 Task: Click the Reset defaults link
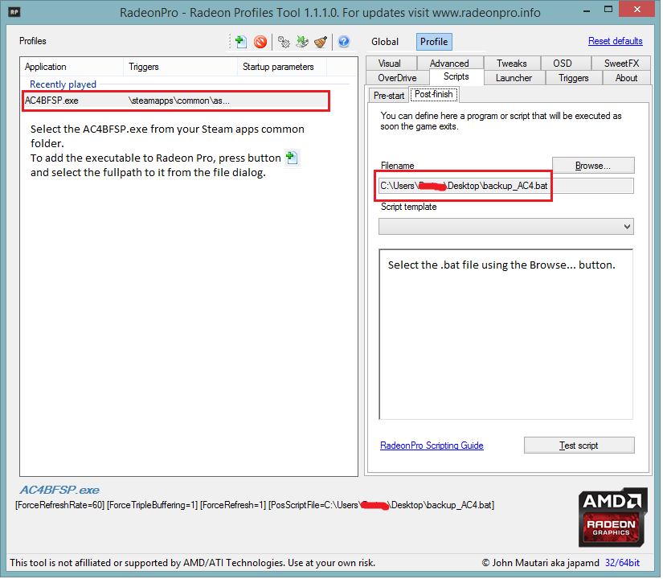click(x=616, y=41)
